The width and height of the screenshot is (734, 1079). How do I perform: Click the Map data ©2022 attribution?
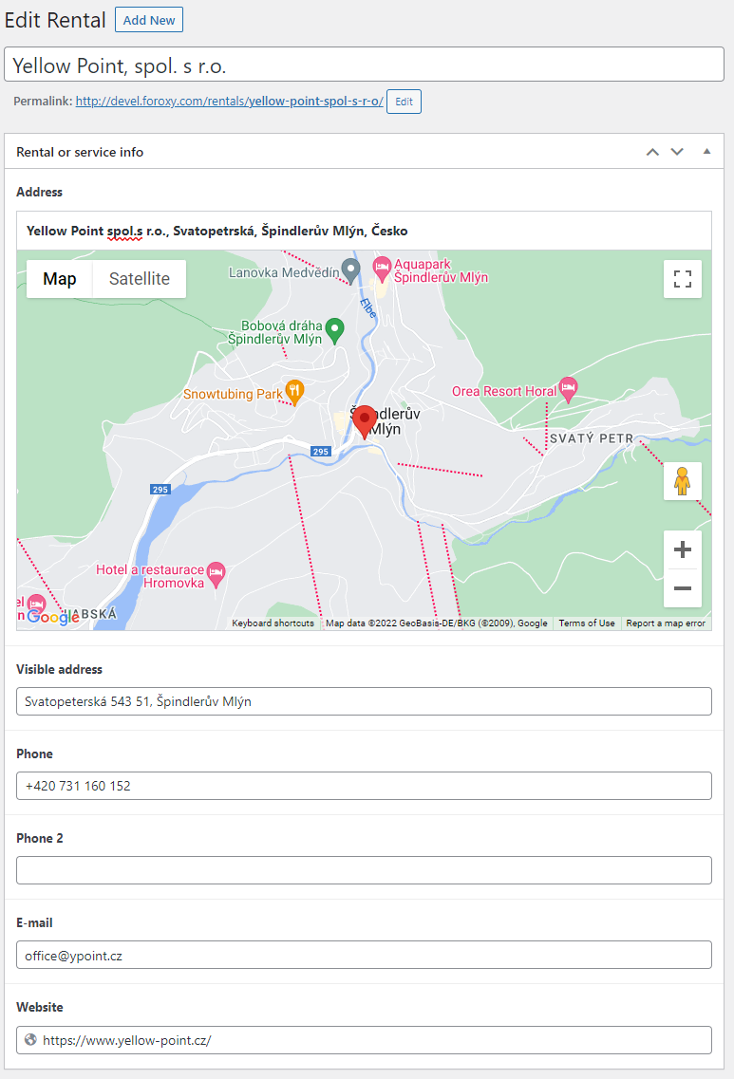point(437,623)
